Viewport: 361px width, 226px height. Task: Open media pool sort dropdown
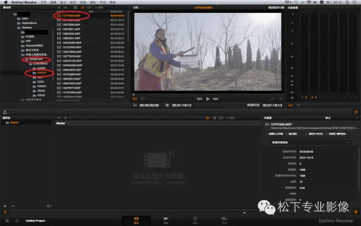point(221,118)
